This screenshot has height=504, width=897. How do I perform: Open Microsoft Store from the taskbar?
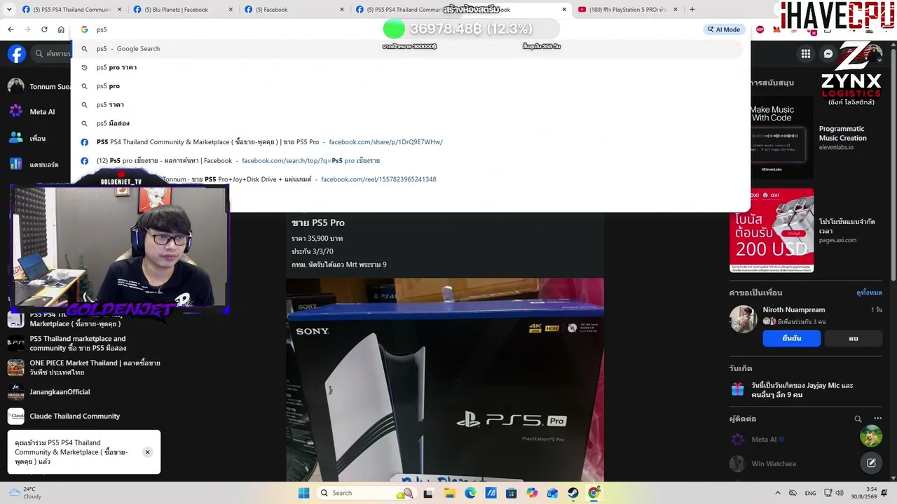[x=512, y=493]
